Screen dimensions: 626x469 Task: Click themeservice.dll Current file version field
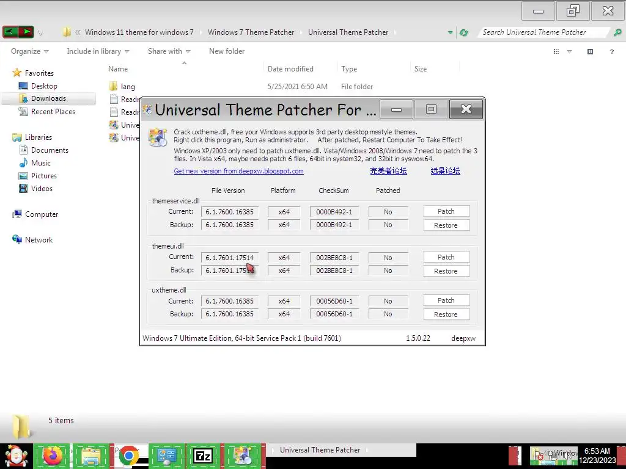(230, 212)
